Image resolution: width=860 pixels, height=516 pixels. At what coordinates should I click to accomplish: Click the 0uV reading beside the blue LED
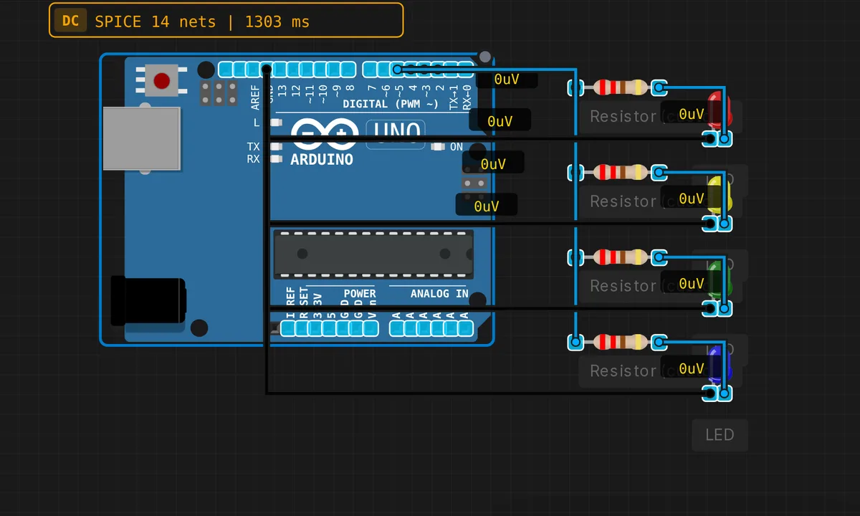(691, 368)
